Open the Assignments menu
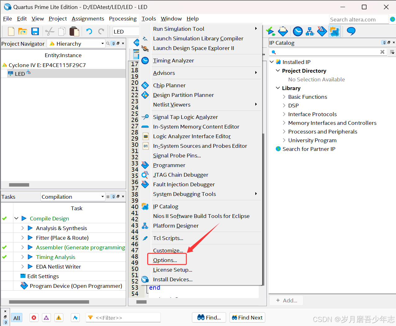 (x=88, y=19)
